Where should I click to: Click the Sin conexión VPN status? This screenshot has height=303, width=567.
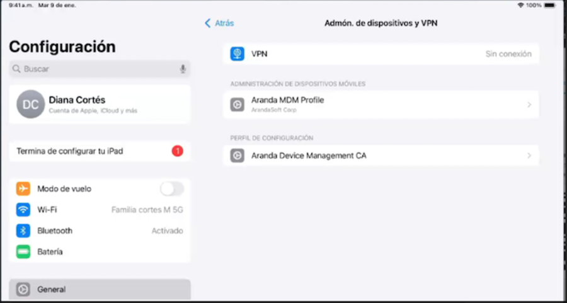[x=508, y=54]
